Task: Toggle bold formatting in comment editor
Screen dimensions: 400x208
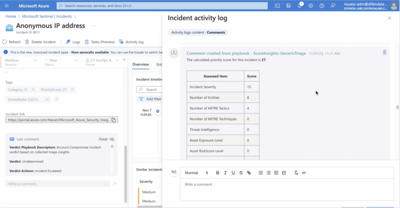Action: (218, 173)
